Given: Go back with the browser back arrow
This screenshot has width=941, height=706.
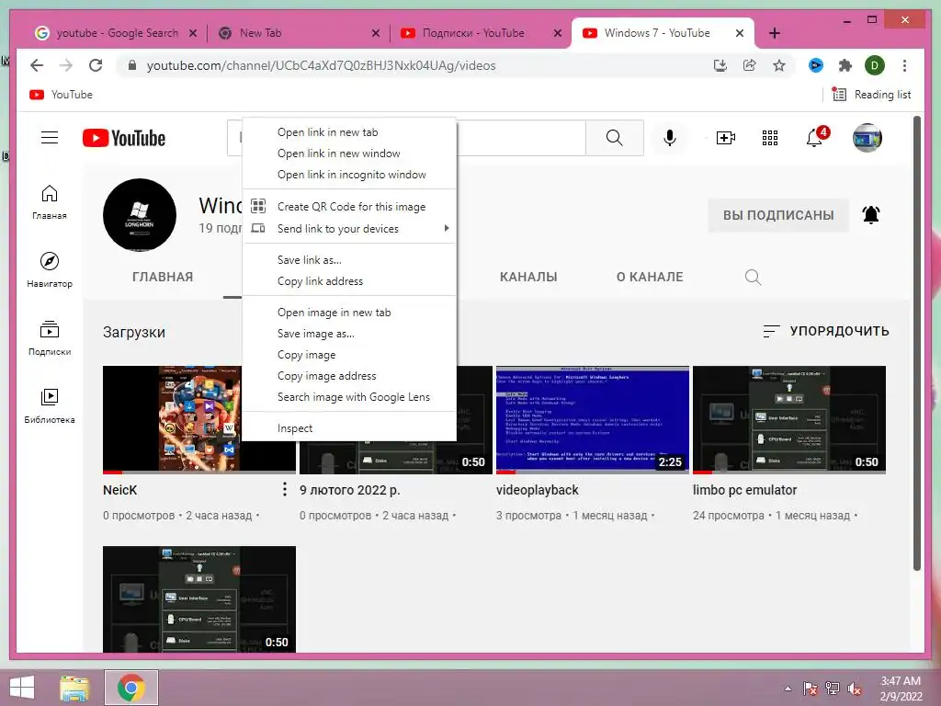Looking at the screenshot, I should 37,65.
